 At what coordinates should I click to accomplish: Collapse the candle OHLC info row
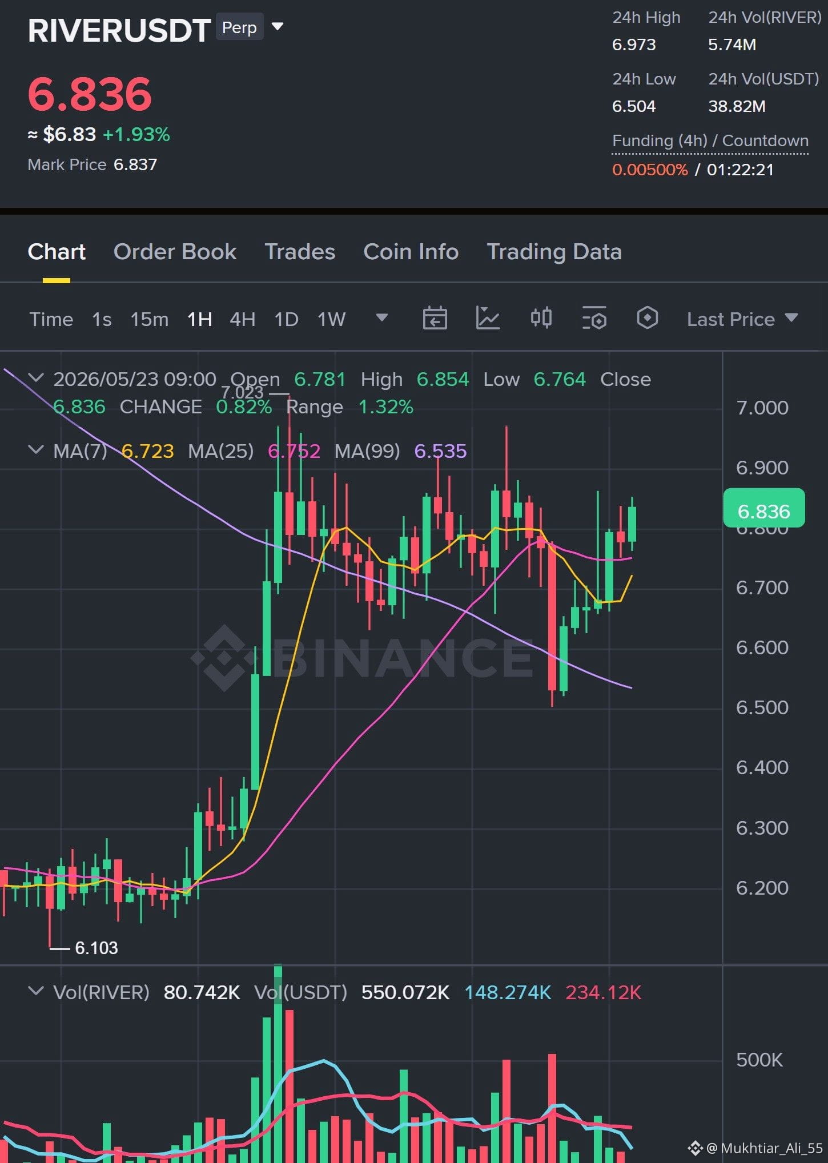pos(35,378)
